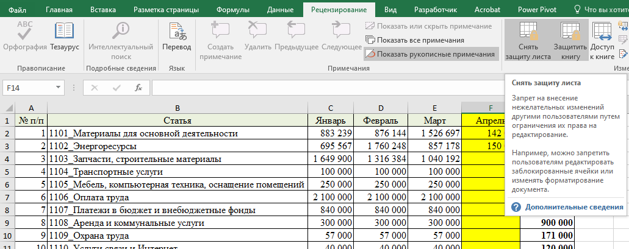Switch to the Вид tab
This screenshot has height=249, width=629.
pyautogui.click(x=390, y=10)
